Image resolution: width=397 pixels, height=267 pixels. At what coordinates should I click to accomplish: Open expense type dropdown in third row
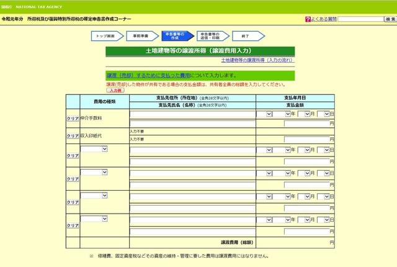click(x=94, y=149)
